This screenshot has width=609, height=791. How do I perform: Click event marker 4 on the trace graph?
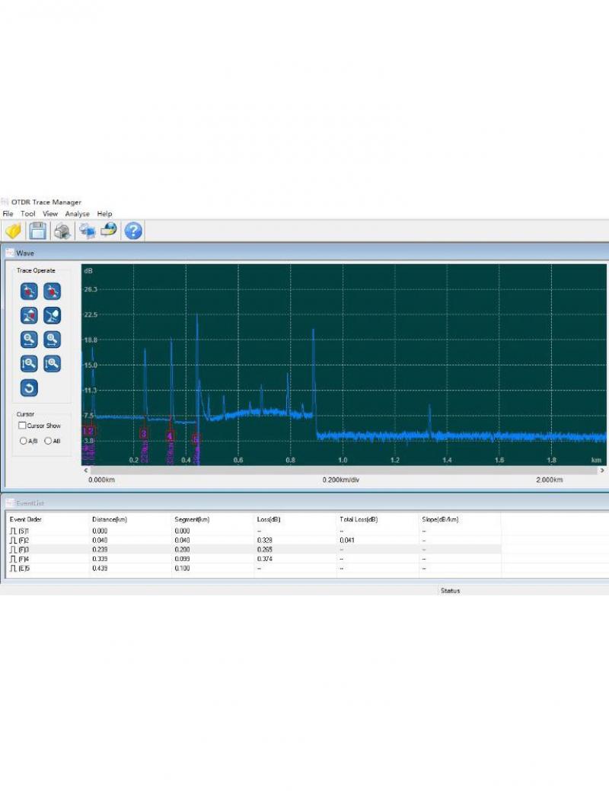pyautogui.click(x=170, y=436)
